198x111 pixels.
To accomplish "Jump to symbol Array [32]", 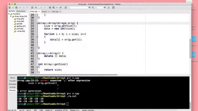I will [x=20, y=21].
